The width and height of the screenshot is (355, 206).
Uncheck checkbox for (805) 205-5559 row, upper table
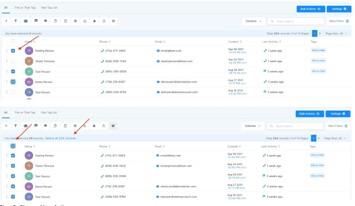tap(13, 72)
